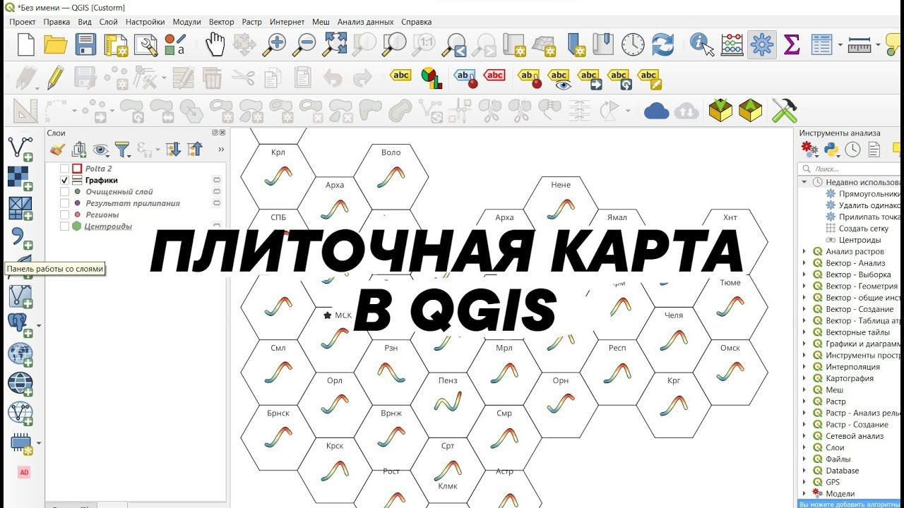Click the Справка menu
The image size is (904, 508).
coord(417,22)
